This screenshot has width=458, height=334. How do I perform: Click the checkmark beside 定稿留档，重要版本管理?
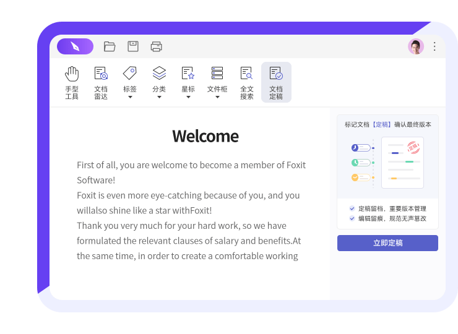352,208
